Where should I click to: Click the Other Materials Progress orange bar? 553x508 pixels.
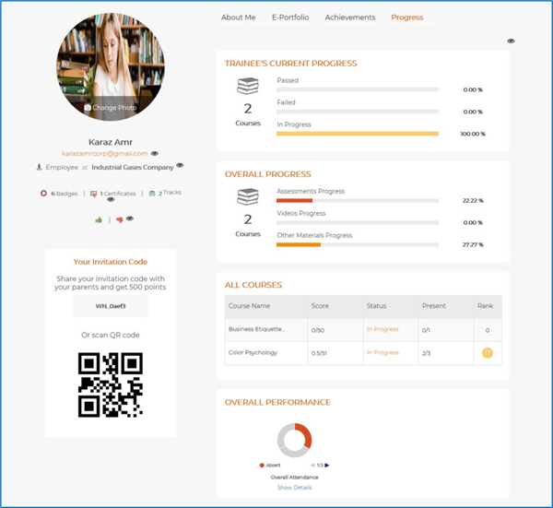pyautogui.click(x=299, y=244)
